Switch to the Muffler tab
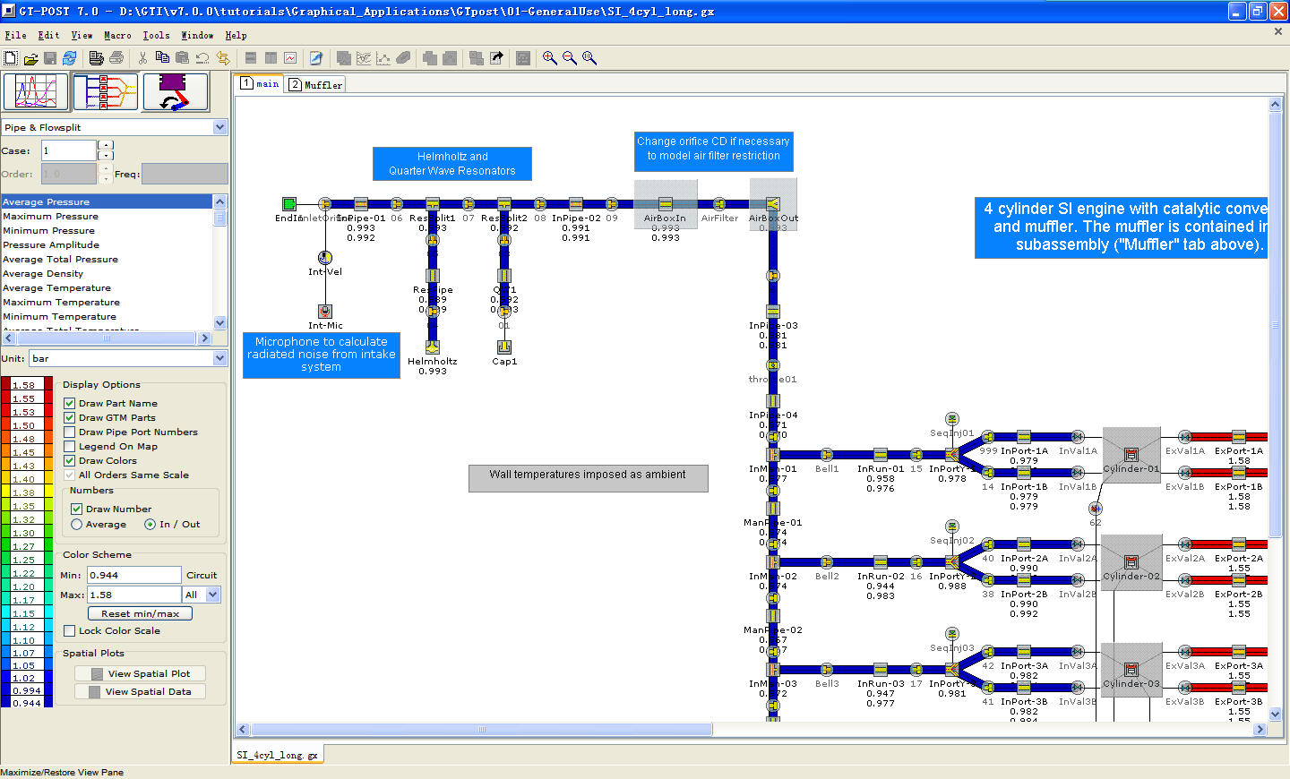This screenshot has width=1290, height=779. point(315,85)
